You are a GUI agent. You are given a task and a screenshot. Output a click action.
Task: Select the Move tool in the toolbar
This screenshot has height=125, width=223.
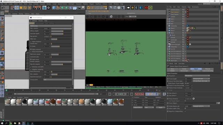click(x=17, y=8)
